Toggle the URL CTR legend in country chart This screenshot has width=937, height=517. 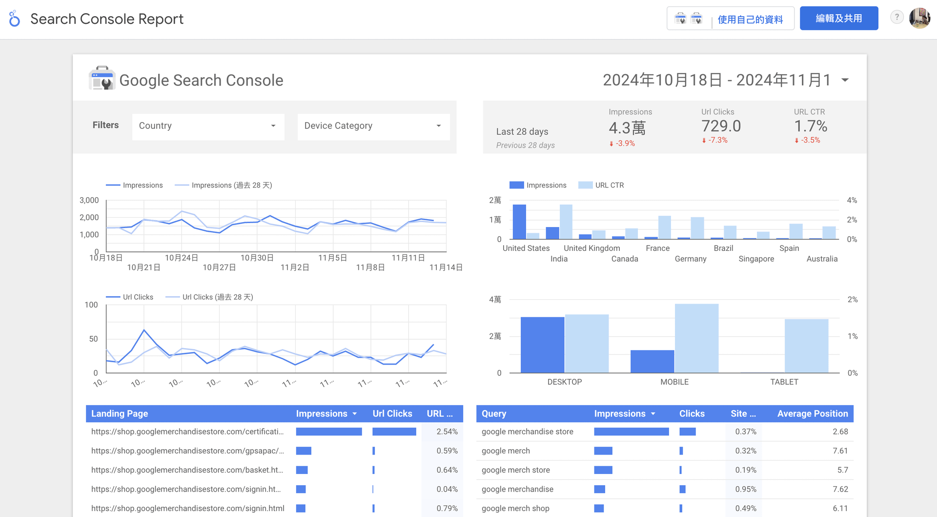pyautogui.click(x=601, y=186)
